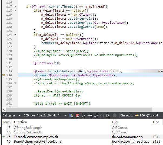Image resolution: width=163 pixels, height=145 pixels.
Task: Toggle Operate by Instruction mode
Action: 108,115
